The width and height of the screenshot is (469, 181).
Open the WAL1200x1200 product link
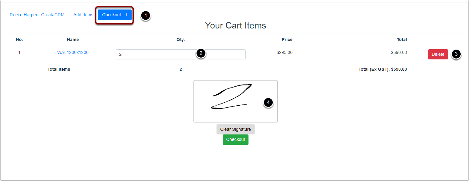coord(73,52)
